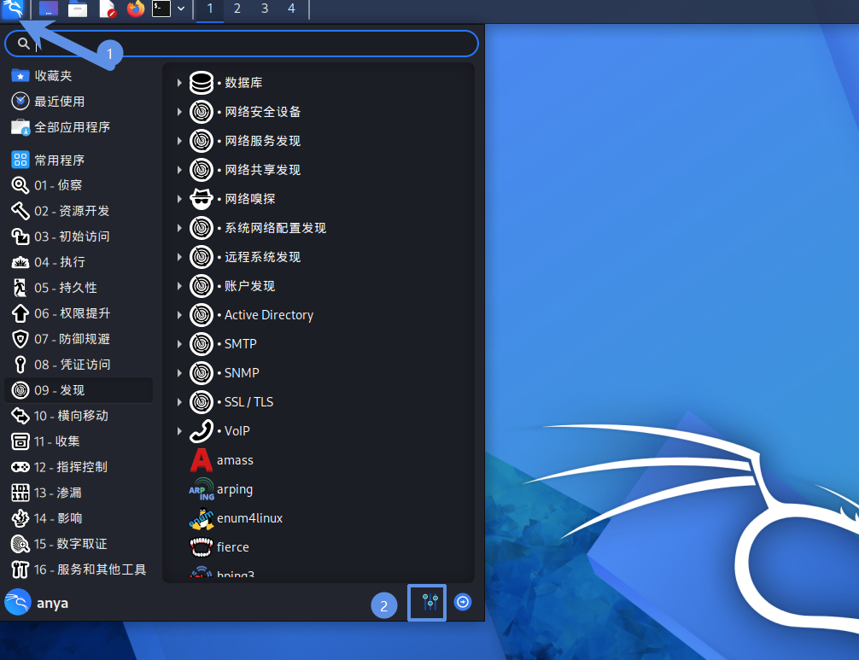Open the terminal dropdown arrow in panel
859x660 pixels.
point(181,9)
